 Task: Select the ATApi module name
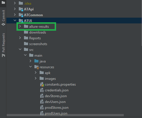(29, 9)
